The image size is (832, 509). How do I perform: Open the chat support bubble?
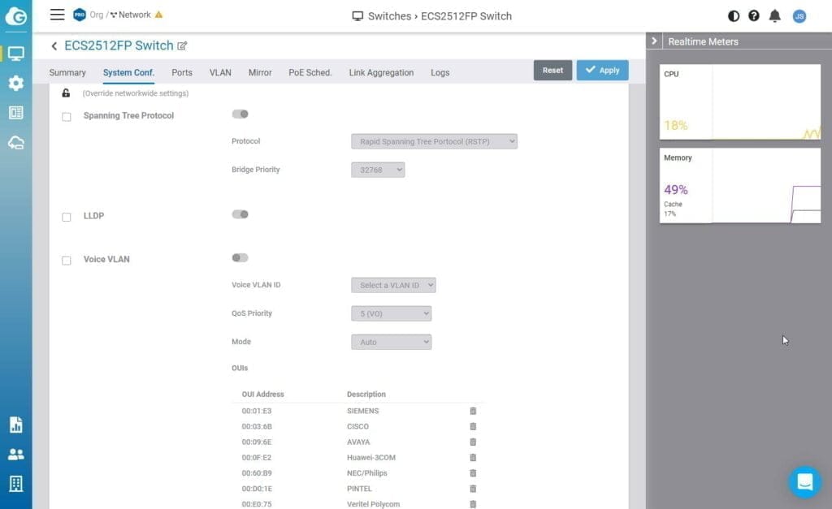(x=804, y=481)
